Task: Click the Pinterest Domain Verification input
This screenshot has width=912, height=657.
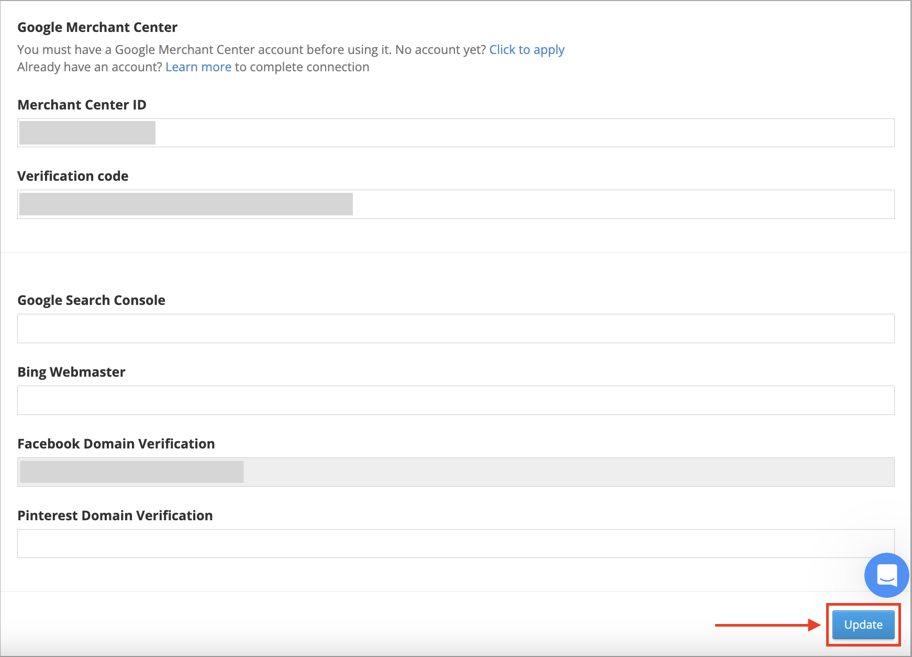Action: tap(455, 544)
